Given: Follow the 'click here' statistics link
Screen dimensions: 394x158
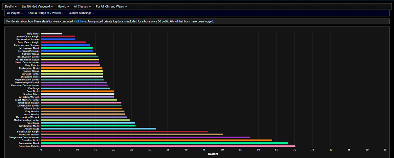Looking at the screenshot, I should (x=80, y=21).
